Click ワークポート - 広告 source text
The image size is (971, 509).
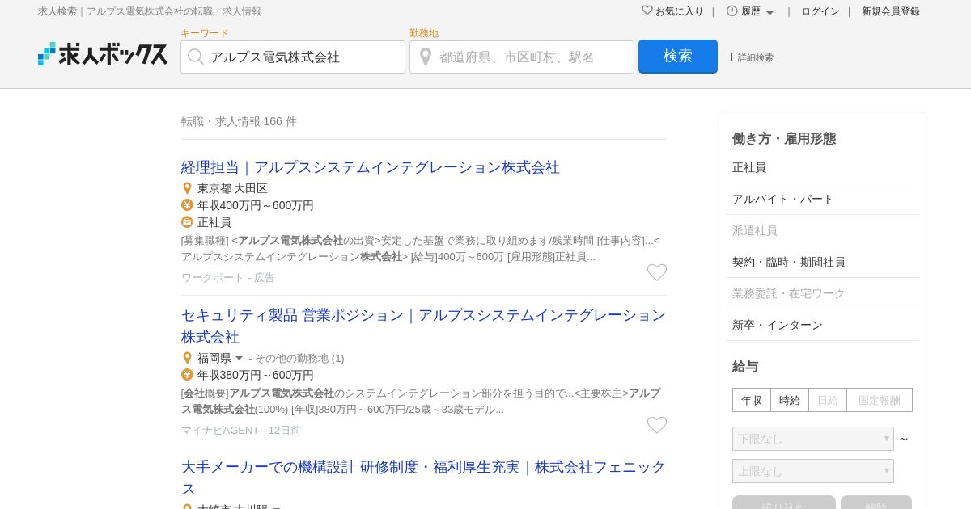pos(228,277)
